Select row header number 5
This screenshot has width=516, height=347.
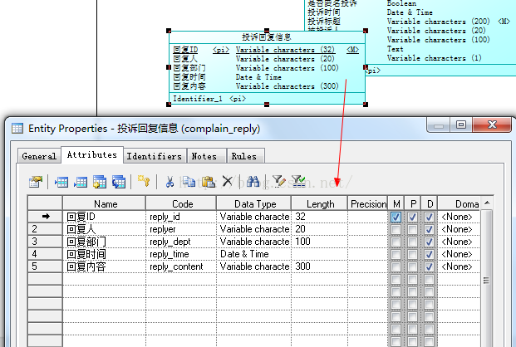[x=45, y=266]
